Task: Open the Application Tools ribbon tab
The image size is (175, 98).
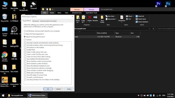Action: coord(91,13)
